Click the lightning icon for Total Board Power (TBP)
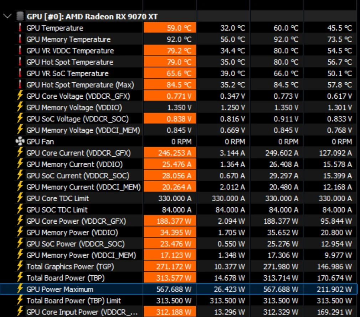Screen dimensions: 360x317 20,277
